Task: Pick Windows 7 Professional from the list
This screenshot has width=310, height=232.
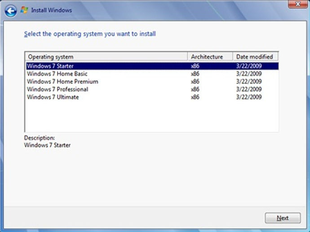Action: pyautogui.click(x=152, y=89)
